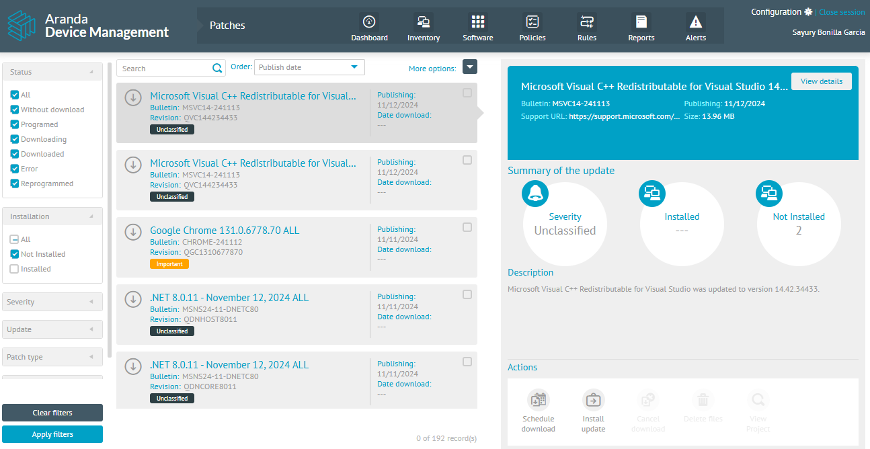Viewport: 870px width, 449px height.
Task: Uncheck the 'Without download' status filter
Action: tap(15, 110)
